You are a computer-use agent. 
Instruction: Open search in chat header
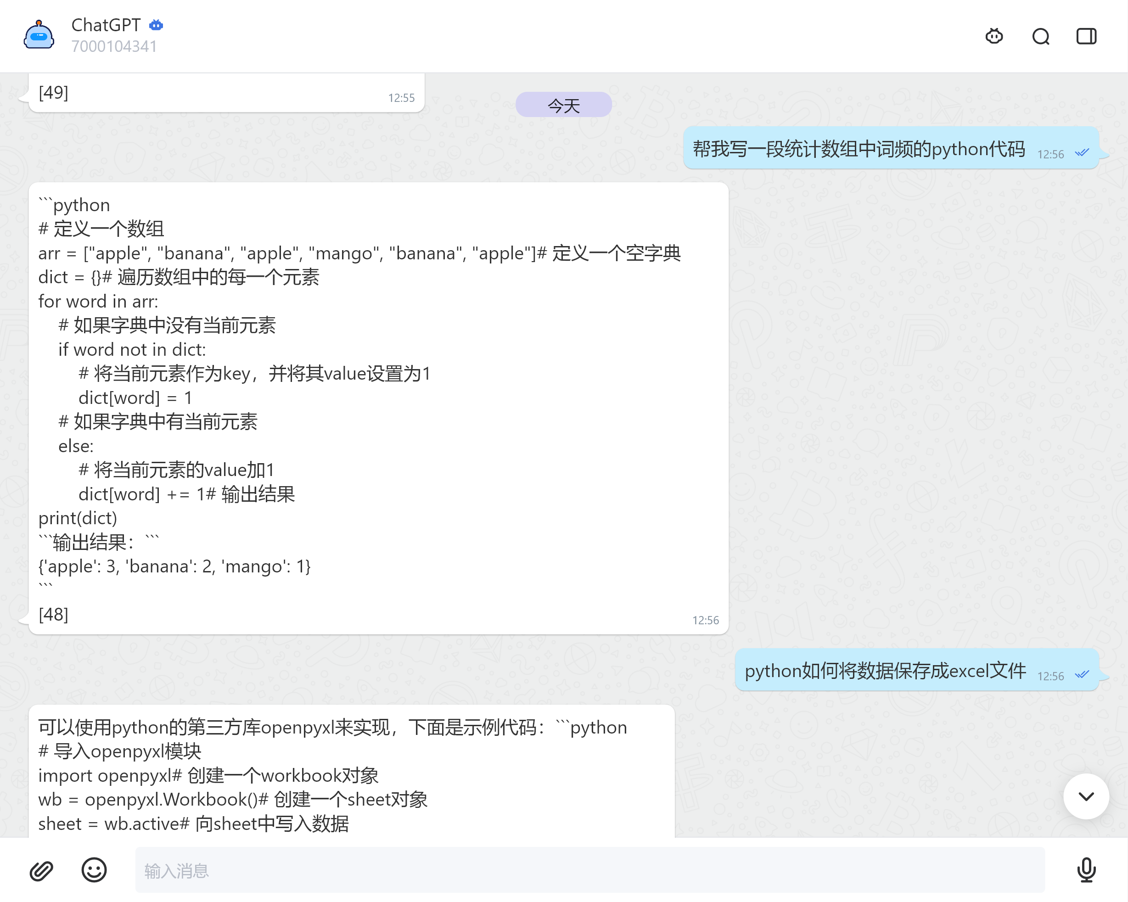(1040, 36)
